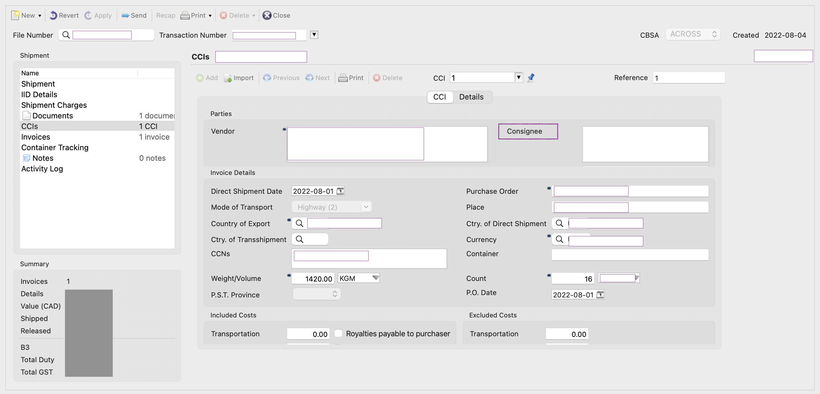Open the Transaction Number dropdown arrow
This screenshot has height=394, width=820.
point(314,35)
